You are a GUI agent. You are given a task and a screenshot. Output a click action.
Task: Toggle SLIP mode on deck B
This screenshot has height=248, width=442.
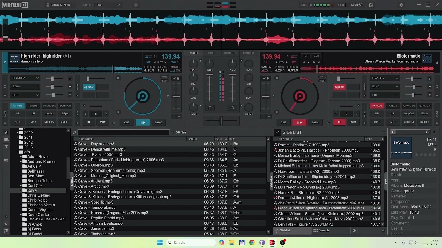pyautogui.click(x=323, y=81)
